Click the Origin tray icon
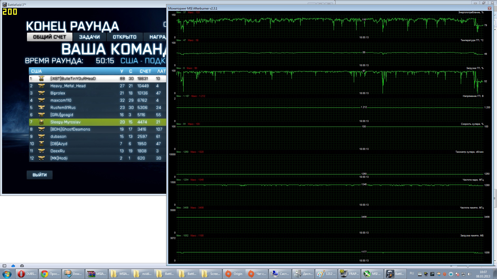 point(445,274)
